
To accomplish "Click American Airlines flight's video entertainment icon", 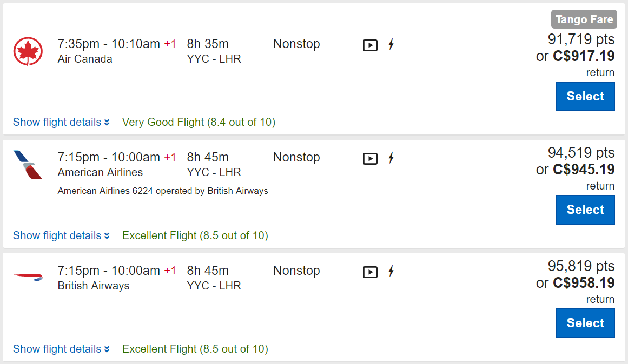I will [x=370, y=158].
